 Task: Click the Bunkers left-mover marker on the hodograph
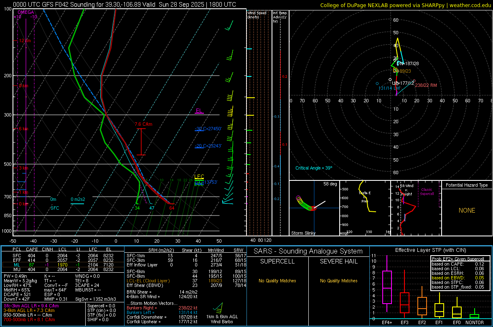point(377,84)
